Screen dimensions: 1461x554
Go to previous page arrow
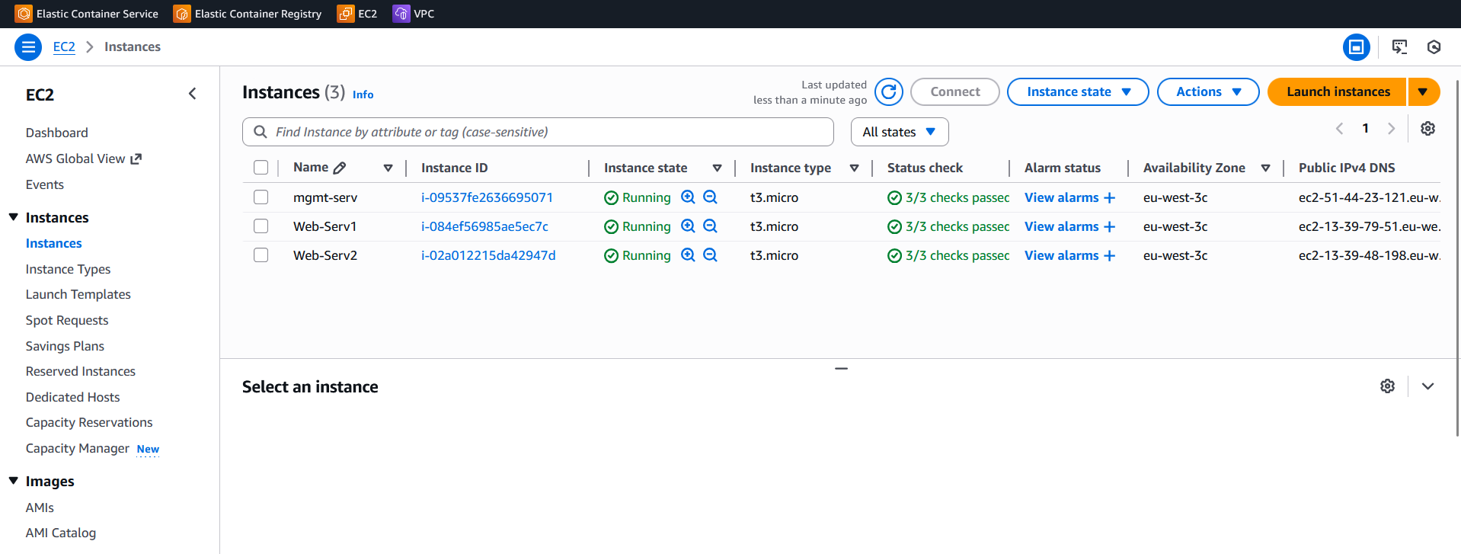click(x=1340, y=128)
